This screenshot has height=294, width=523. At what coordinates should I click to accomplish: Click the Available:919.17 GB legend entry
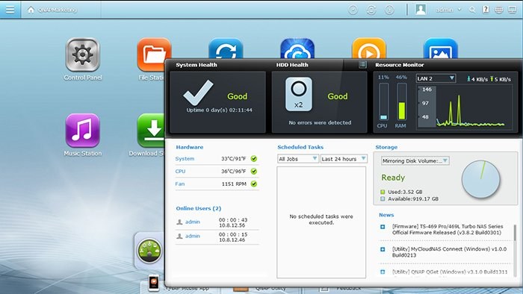click(409, 199)
